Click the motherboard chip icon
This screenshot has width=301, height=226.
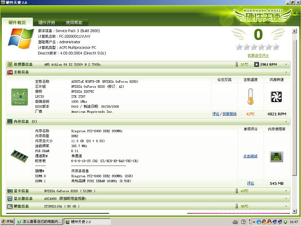19,97
